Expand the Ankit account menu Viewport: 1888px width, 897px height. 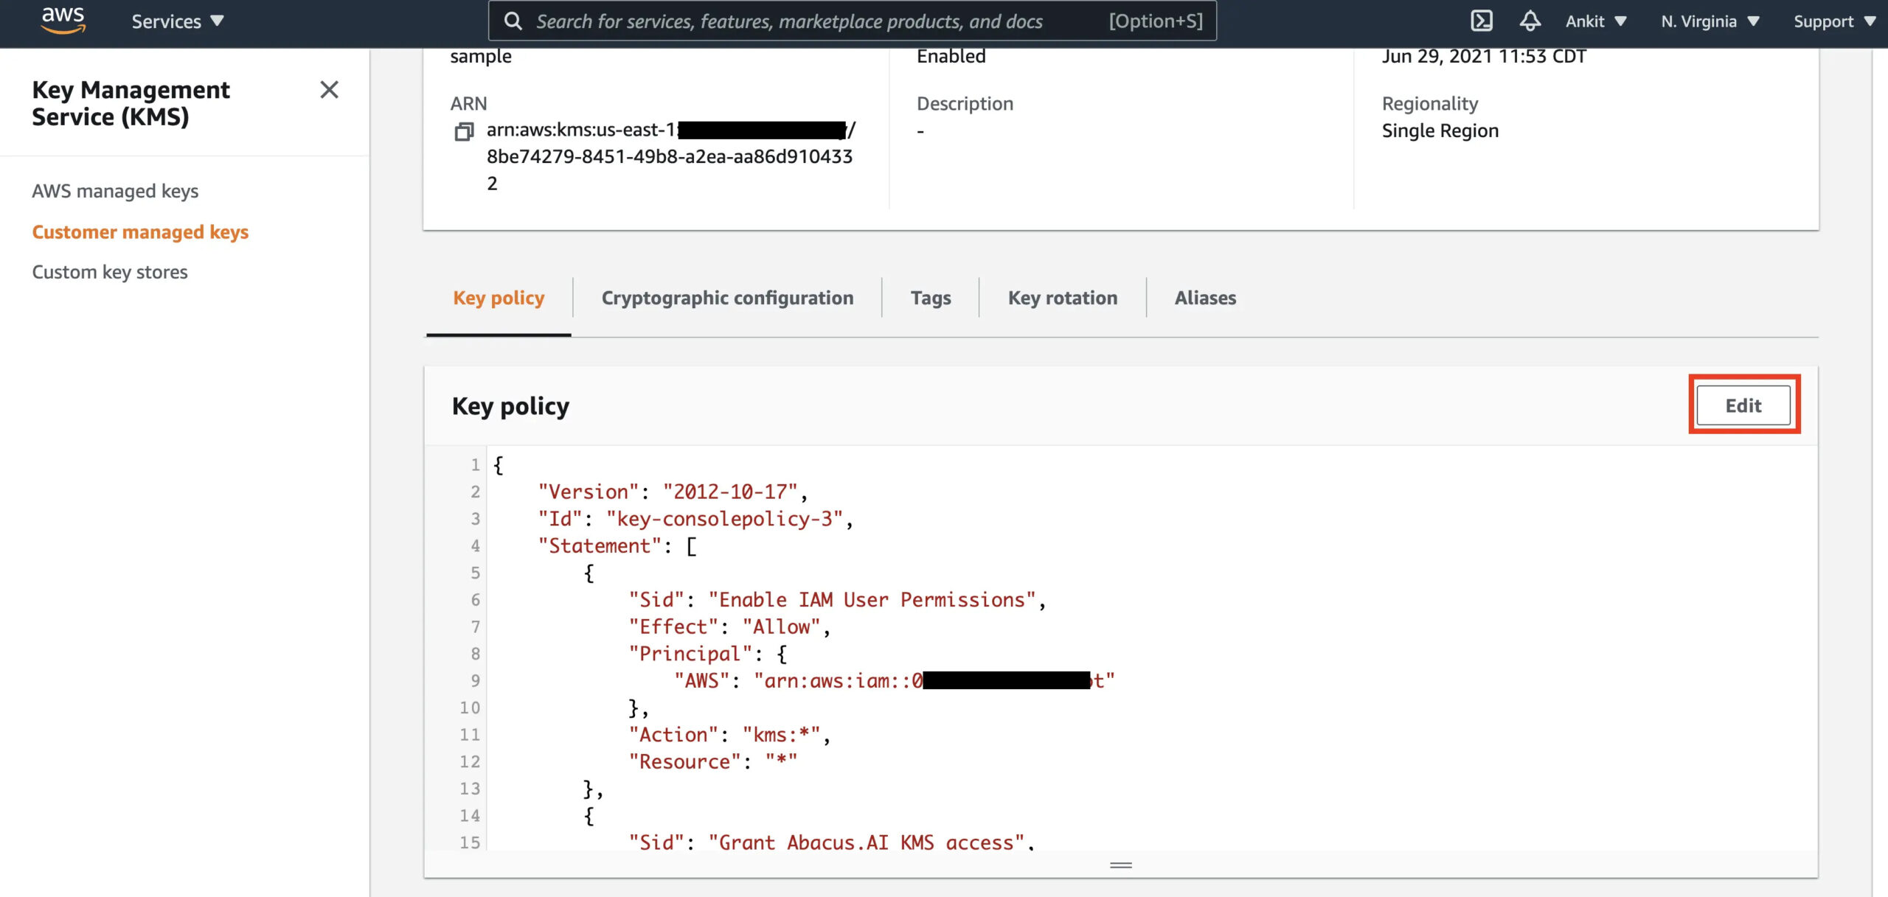pyautogui.click(x=1595, y=21)
